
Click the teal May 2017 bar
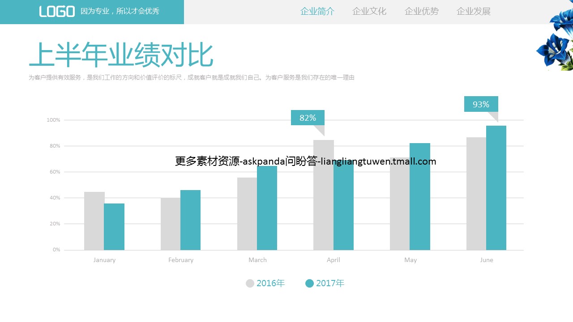coord(419,197)
